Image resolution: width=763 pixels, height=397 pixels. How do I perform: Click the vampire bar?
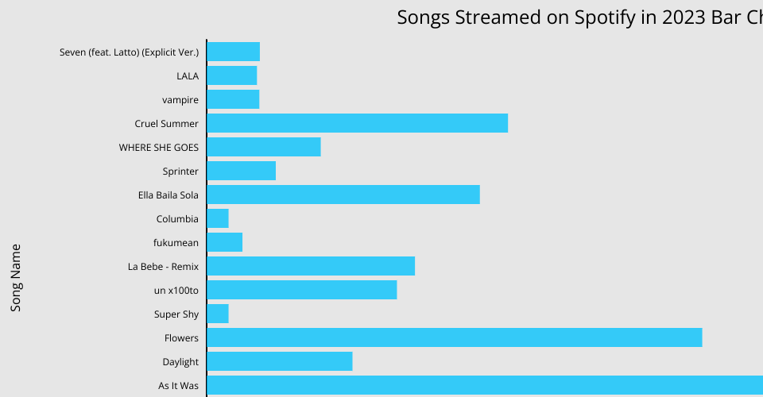tap(233, 99)
